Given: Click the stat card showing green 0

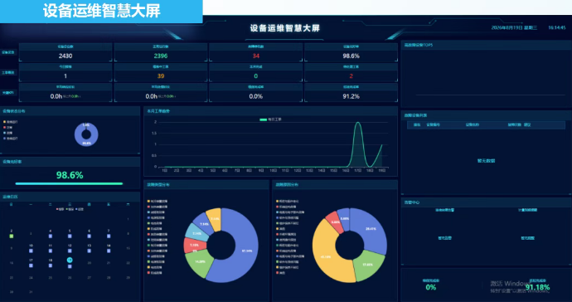Looking at the screenshot, I should 255,73.
